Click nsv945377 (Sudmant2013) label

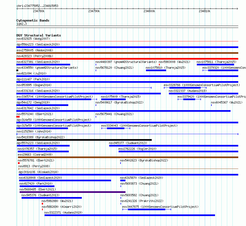[128, 143]
